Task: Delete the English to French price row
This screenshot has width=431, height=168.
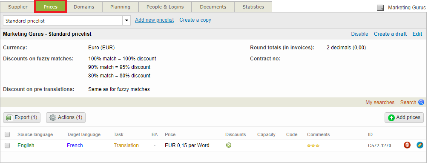Action: pyautogui.click(x=407, y=145)
